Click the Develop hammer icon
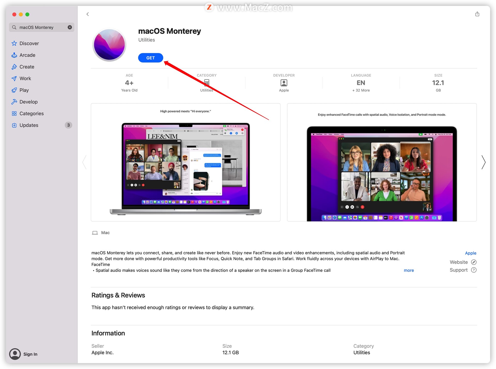The image size is (496, 369). click(14, 102)
